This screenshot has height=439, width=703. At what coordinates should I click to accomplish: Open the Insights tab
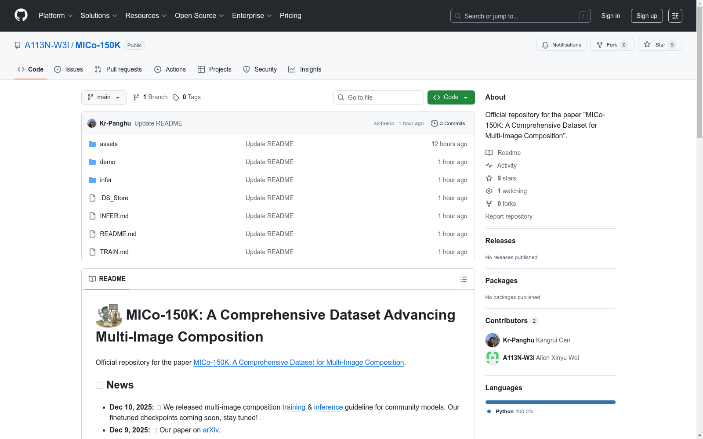coord(305,69)
